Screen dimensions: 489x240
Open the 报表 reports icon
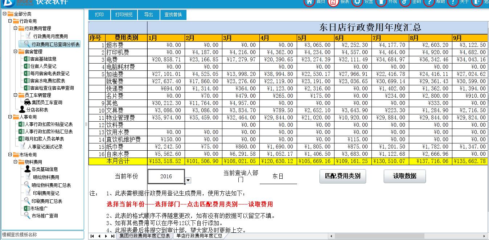click(333, 2)
